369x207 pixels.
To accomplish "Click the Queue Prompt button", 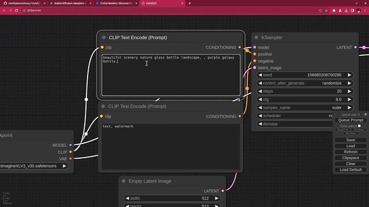I will (x=351, y=120).
